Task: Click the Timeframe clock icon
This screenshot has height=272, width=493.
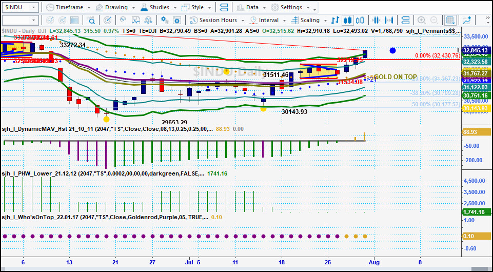Action: [50, 7]
